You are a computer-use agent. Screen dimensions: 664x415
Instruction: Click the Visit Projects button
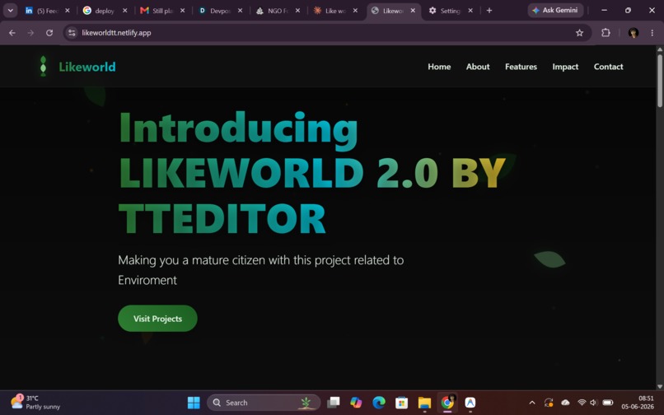[157, 319]
